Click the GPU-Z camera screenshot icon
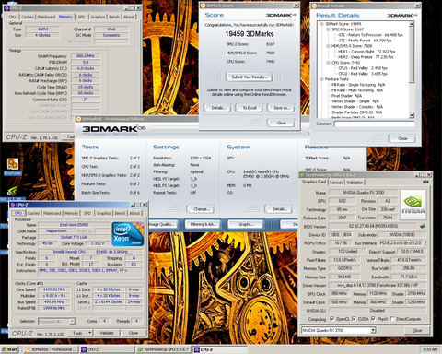Screen dimensions: 442x354 [x=425, y=182]
